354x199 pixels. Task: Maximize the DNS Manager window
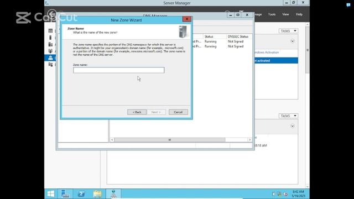(x=238, y=15)
